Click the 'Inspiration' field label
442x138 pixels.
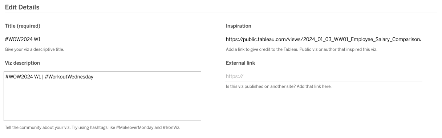[x=238, y=26]
